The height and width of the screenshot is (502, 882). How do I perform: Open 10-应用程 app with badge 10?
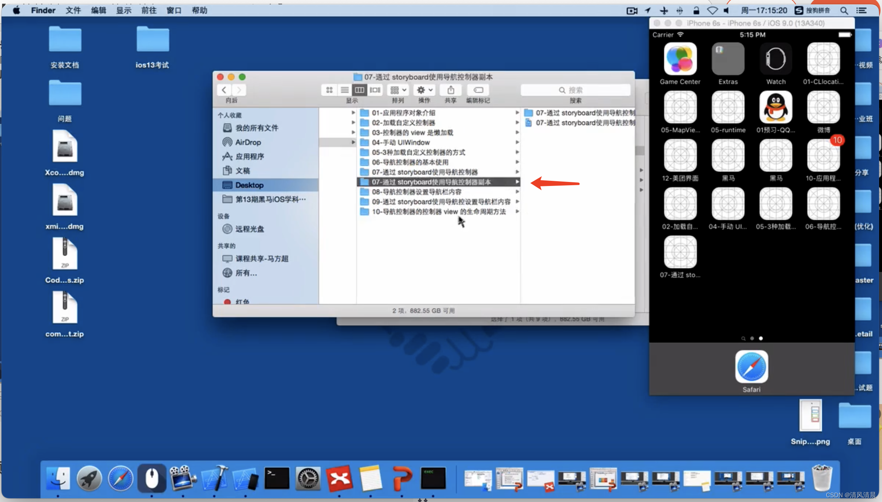823,155
